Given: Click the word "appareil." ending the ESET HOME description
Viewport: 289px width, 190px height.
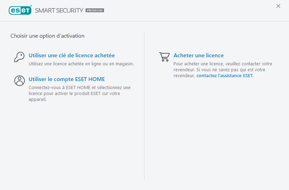Looking at the screenshot, I should 37,99.
